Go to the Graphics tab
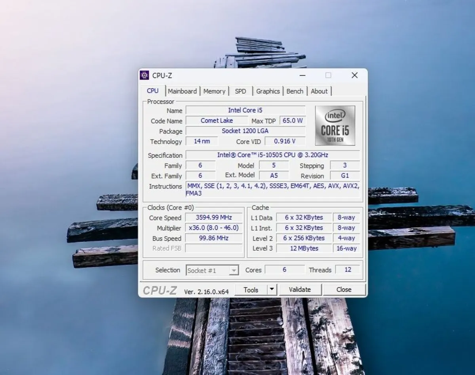This screenshot has height=375, width=475. point(268,91)
